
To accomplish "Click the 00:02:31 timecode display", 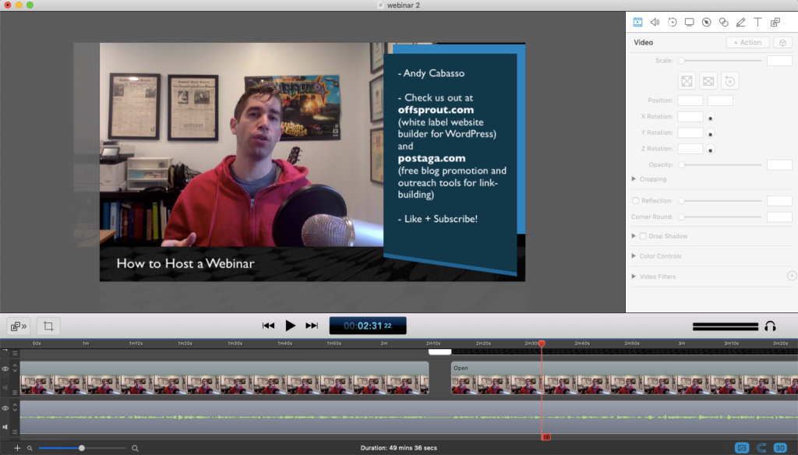I will 368,326.
